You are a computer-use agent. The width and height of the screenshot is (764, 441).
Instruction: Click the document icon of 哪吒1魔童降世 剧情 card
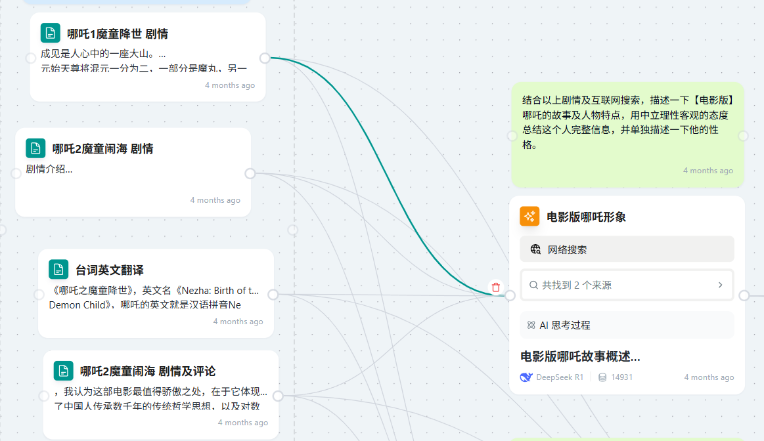point(50,33)
